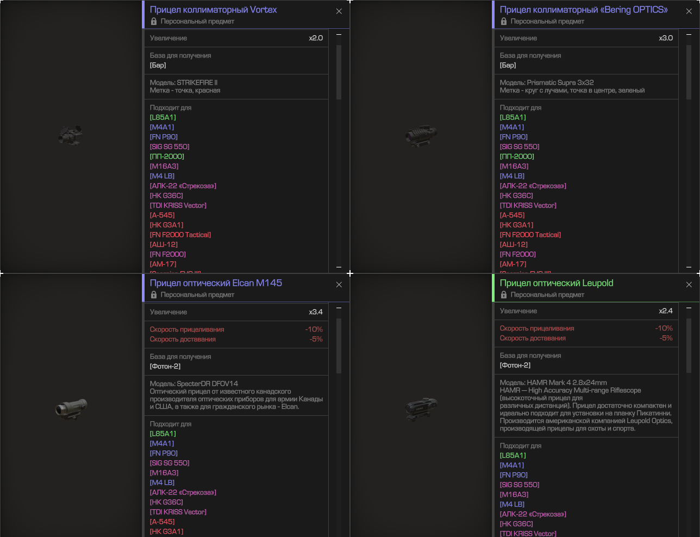Click the title 'Прицел оптический Elcan M145'
This screenshot has height=537, width=700.
[216, 283]
